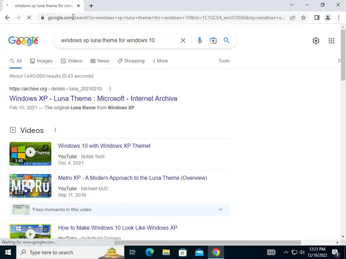The width and height of the screenshot is (346, 259).
Task: Click the Chrome address bar URL
Action: [x=166, y=18]
